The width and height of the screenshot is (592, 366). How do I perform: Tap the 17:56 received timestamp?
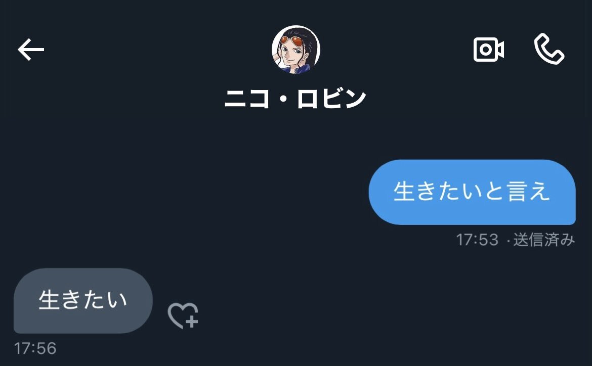[x=35, y=348]
